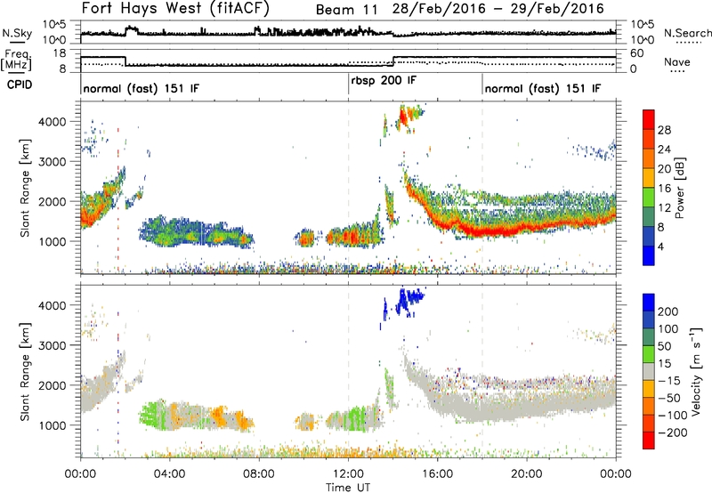
Task: Click the power panel 'Slant Range [km]' label
Action: click(25, 188)
